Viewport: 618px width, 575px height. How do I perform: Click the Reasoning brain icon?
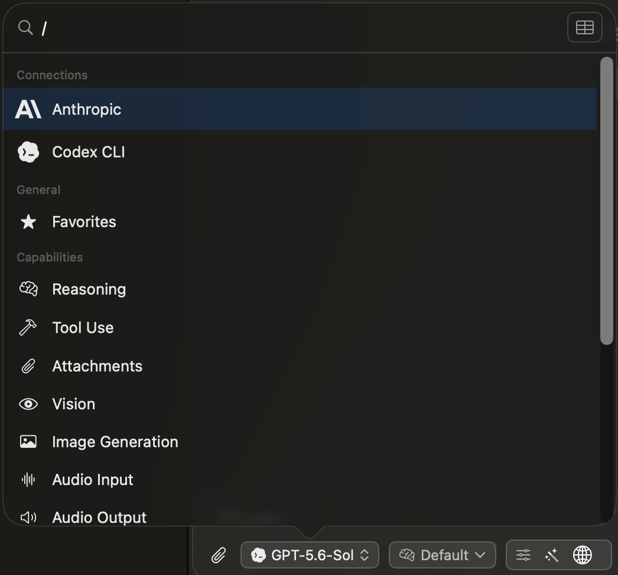(28, 289)
